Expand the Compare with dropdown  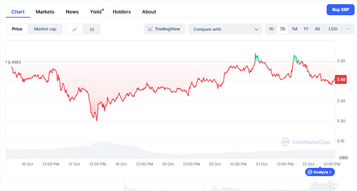coord(225,29)
